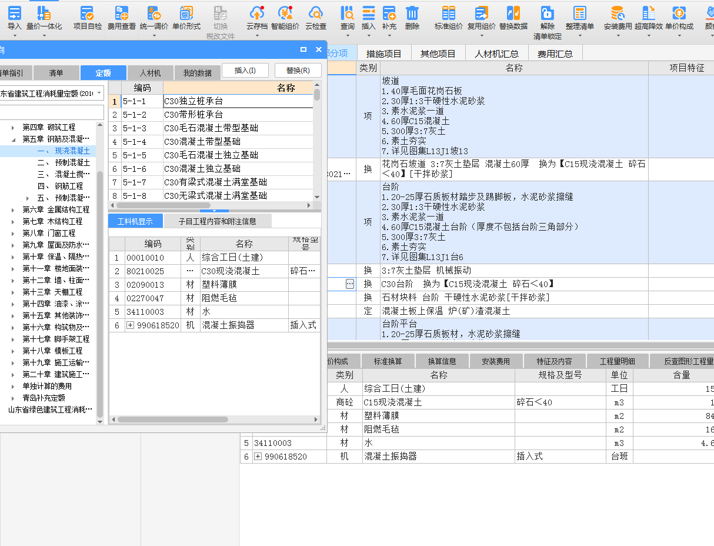Open the 单价构成 unit price composition
The image size is (714, 546).
pos(679,18)
